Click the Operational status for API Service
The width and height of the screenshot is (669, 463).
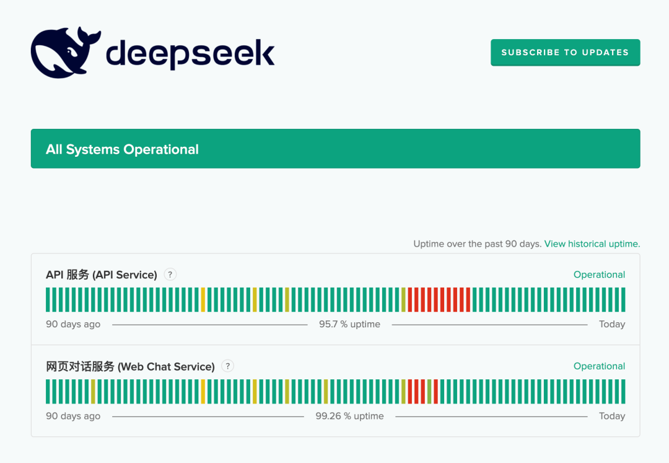coord(599,275)
